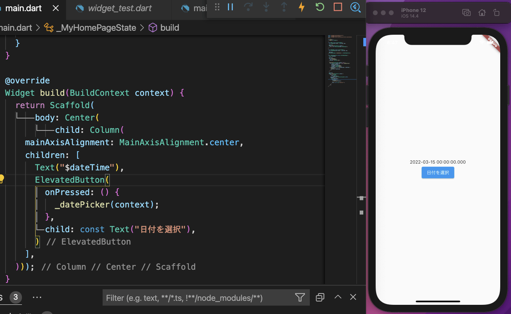The height and width of the screenshot is (314, 511).
Task: Open the main.dart breadcrumb segment
Action: coord(17,28)
